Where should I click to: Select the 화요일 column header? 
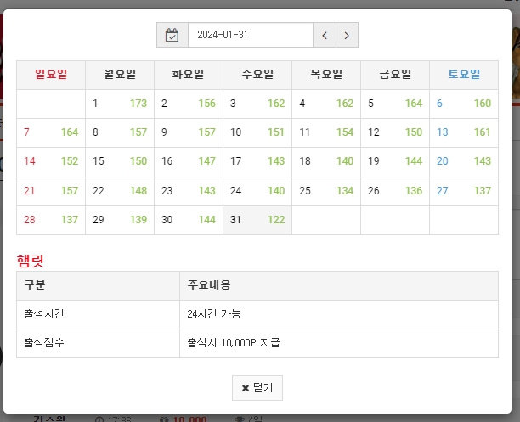coord(189,75)
